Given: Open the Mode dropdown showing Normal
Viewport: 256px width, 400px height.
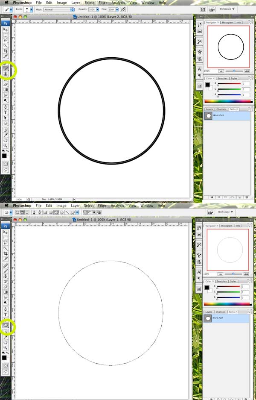Looking at the screenshot, I should 59,9.
